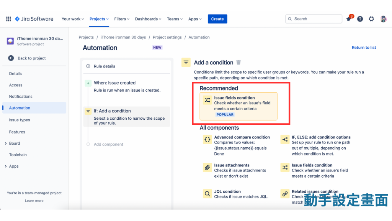Open the Filters dropdown menu
This screenshot has height=221, width=392.
122,19
